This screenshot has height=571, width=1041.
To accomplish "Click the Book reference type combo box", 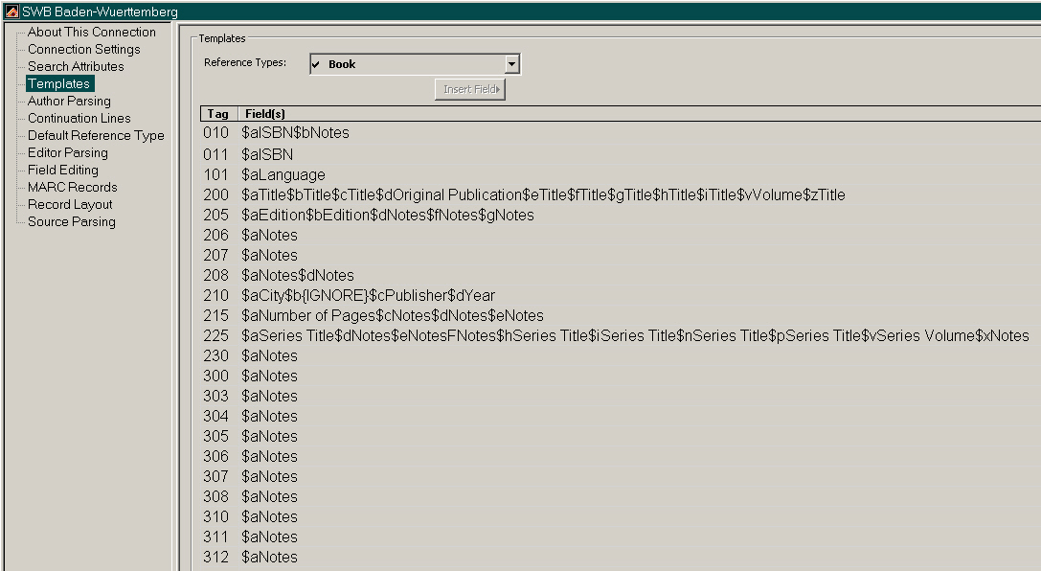I will point(407,64).
